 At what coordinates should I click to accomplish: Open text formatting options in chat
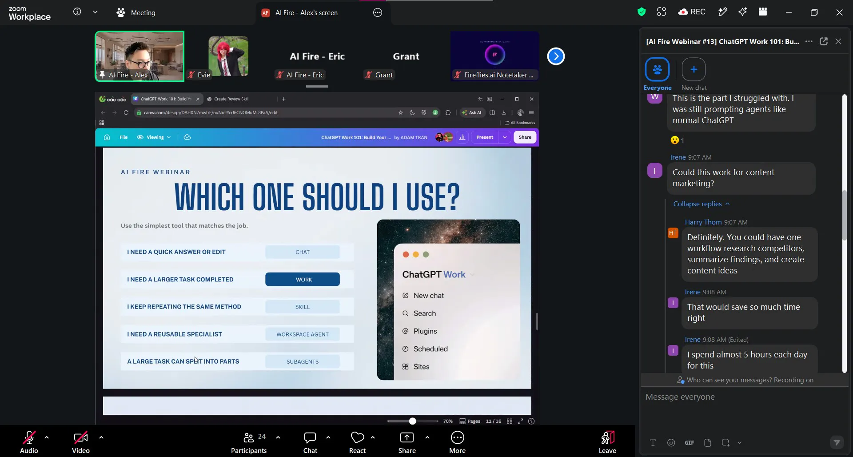click(x=653, y=443)
